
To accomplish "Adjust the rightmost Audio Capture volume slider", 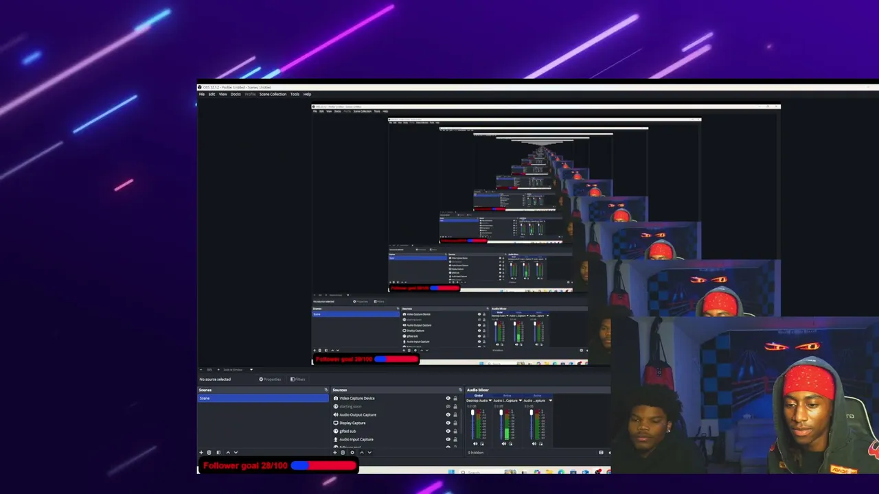I will tap(532, 423).
